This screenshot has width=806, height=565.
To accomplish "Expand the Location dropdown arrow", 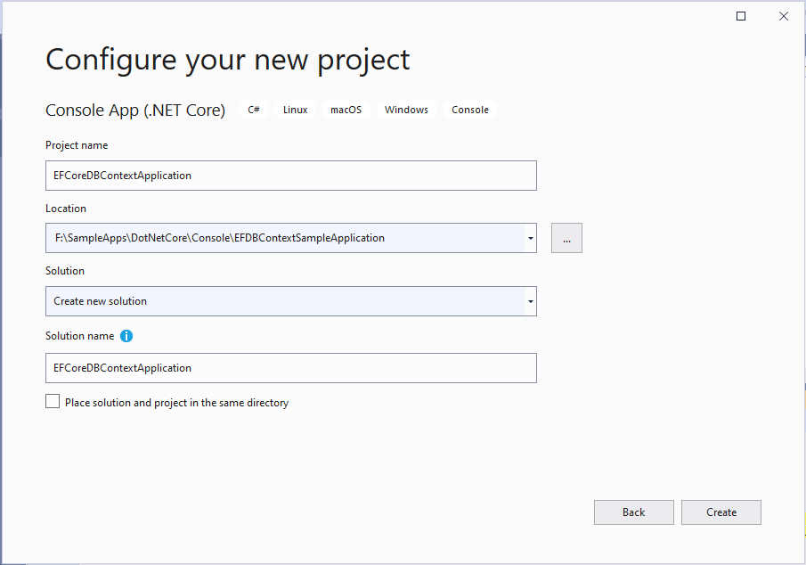I will (x=531, y=238).
